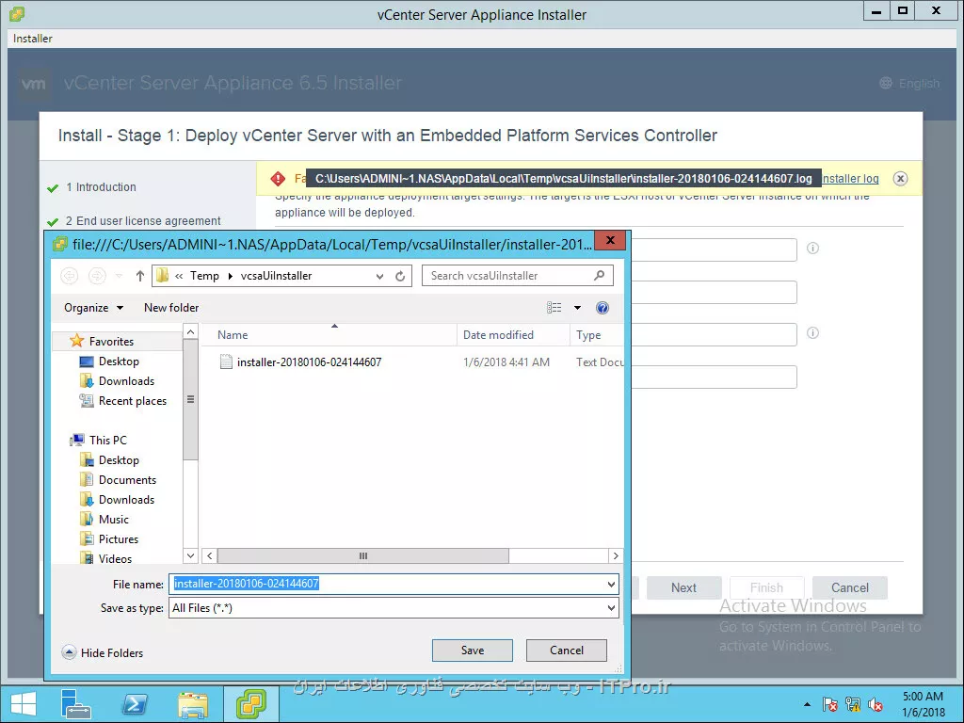The height and width of the screenshot is (723, 964).
Task: Select the installer-20180106-024144607 file icon
Action: tap(226, 362)
